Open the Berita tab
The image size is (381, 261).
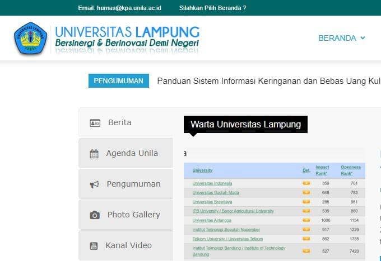click(x=126, y=122)
